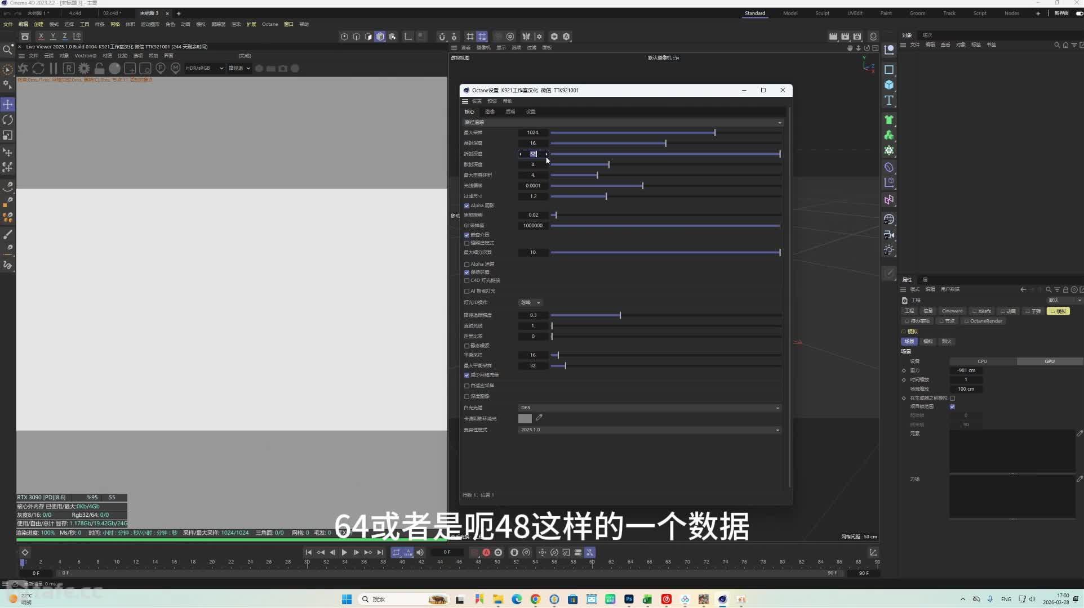Enable the 自适应采样 checkbox
The height and width of the screenshot is (608, 1084).
pos(467,386)
